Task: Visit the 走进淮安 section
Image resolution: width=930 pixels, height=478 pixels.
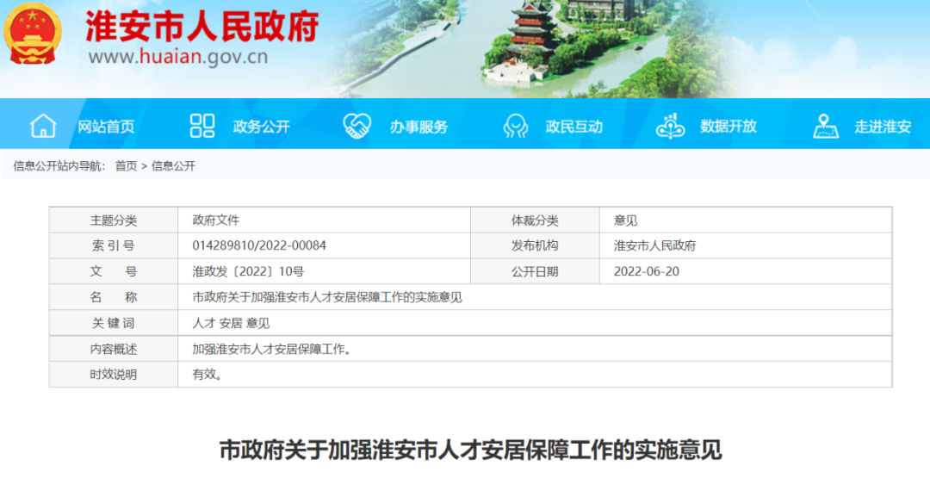Action: tap(883, 127)
